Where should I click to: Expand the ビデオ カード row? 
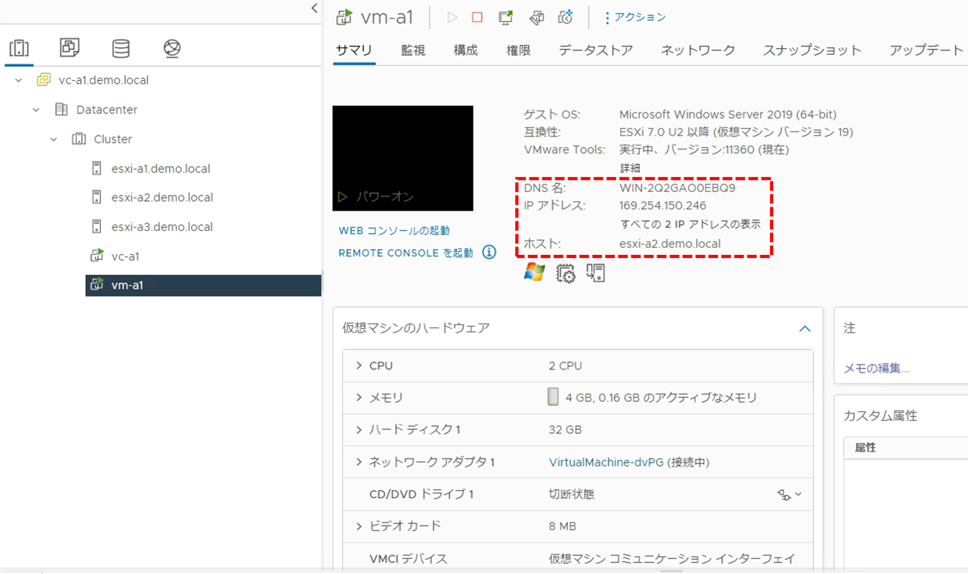(x=359, y=527)
